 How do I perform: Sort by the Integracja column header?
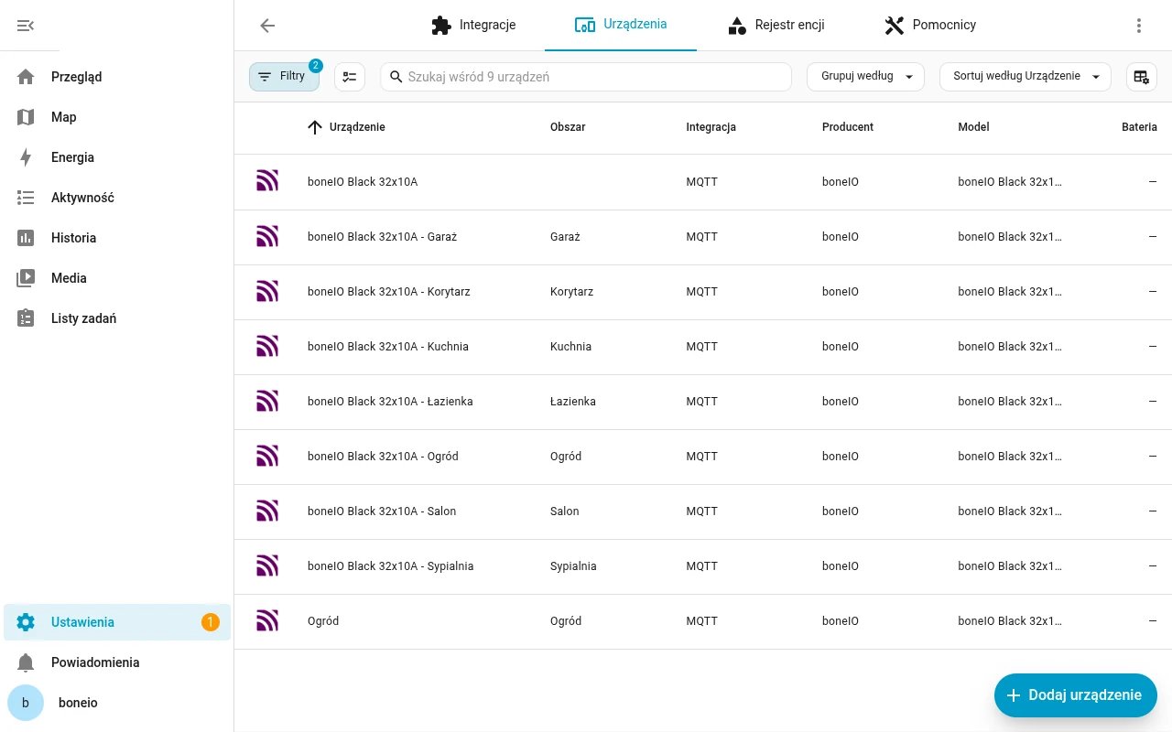(711, 127)
